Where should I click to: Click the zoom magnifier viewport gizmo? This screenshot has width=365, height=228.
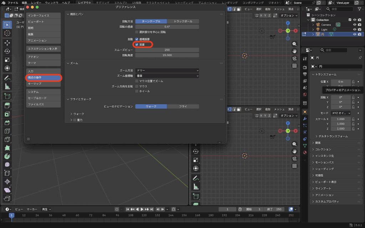coord(294,44)
